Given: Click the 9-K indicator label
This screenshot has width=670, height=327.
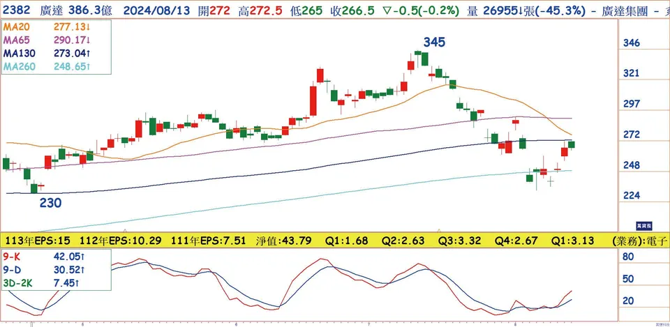Looking at the screenshot, I should [x=12, y=257].
